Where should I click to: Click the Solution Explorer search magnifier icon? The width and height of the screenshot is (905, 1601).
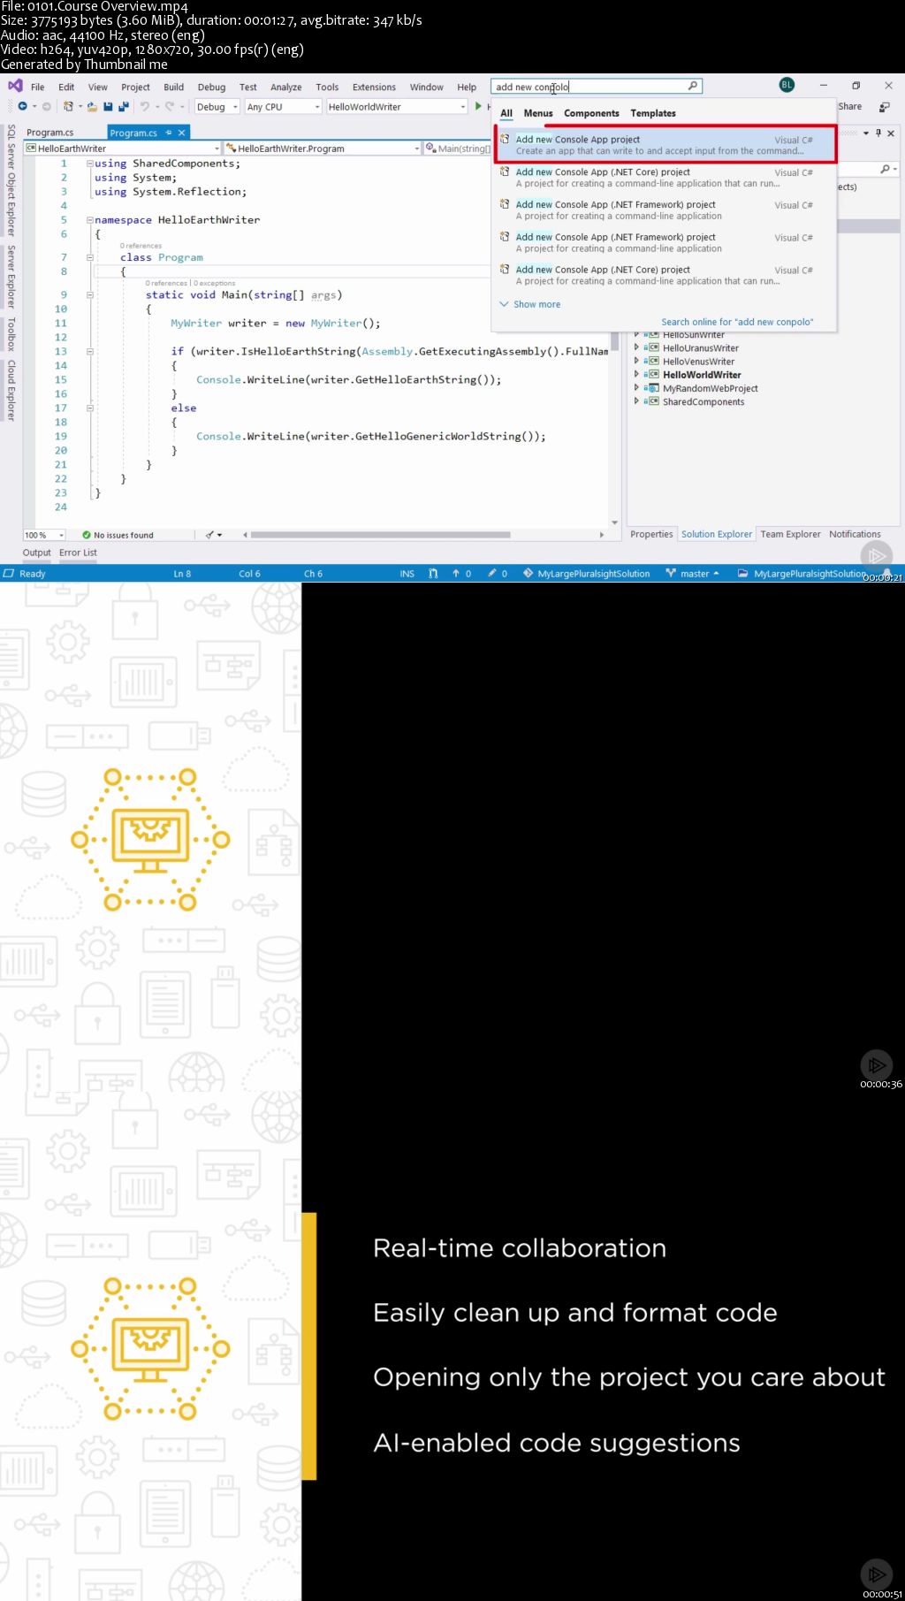click(885, 168)
